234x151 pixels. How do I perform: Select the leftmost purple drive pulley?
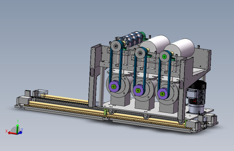pos(114,87)
